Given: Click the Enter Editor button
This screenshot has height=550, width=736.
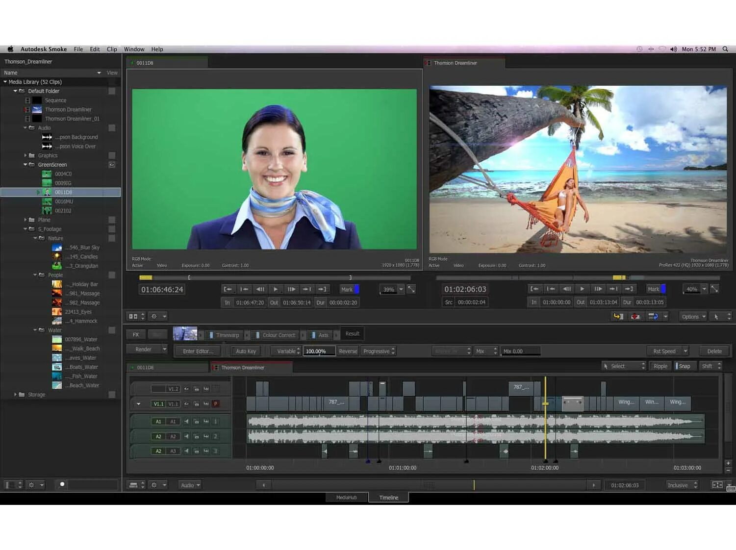Looking at the screenshot, I should pyautogui.click(x=198, y=351).
